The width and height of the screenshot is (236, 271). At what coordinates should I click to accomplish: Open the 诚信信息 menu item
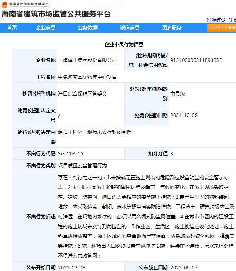click(x=130, y=28)
